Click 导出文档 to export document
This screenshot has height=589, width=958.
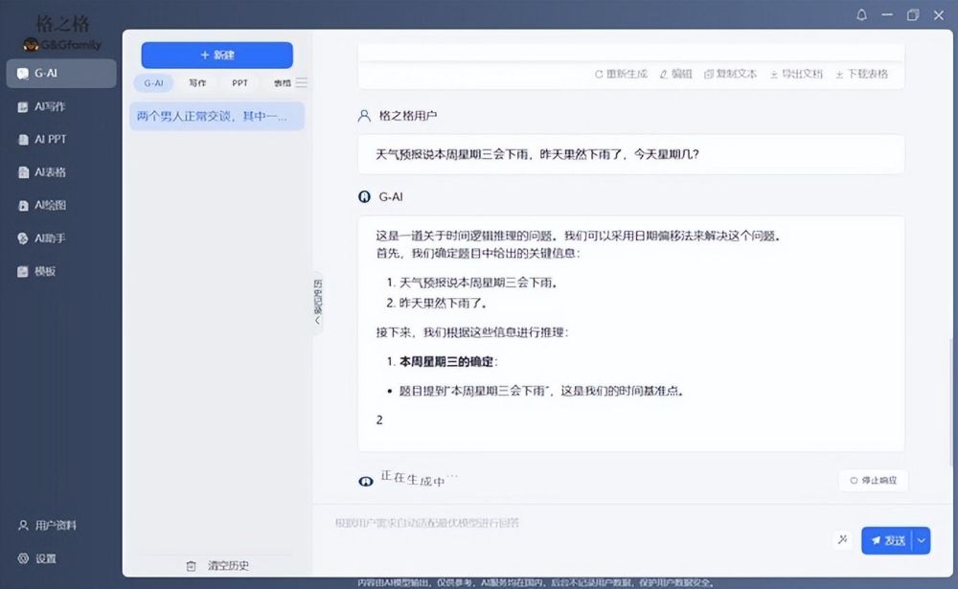pyautogui.click(x=796, y=74)
